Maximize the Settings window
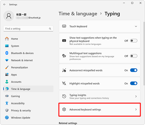The width and height of the screenshot is (145, 125). [x=132, y=3]
